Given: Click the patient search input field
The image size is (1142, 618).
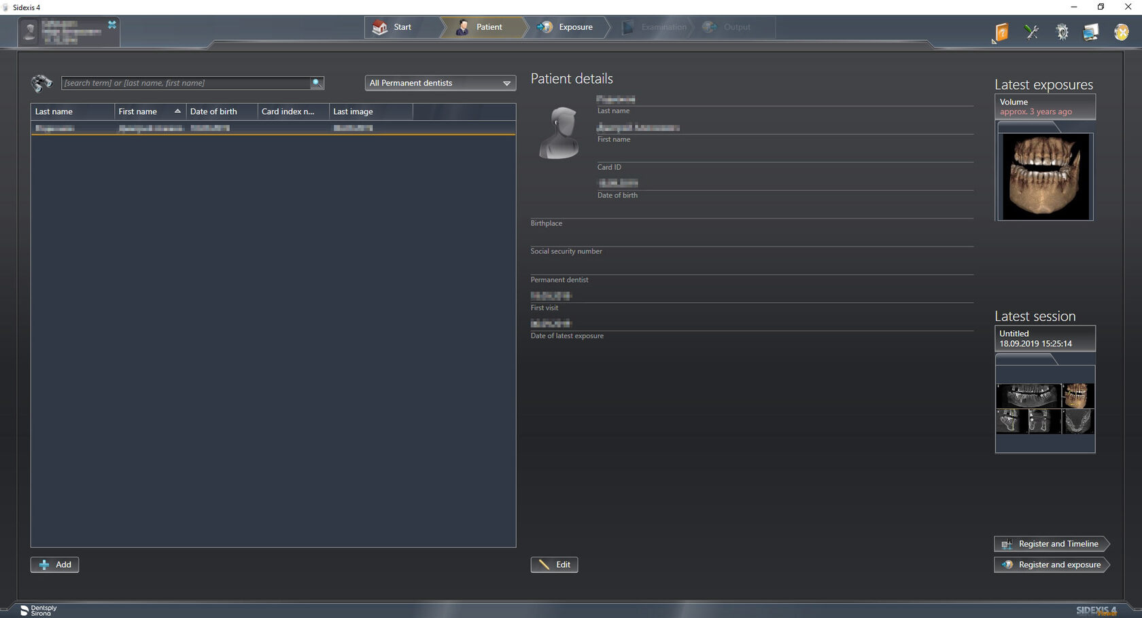Looking at the screenshot, I should click(x=186, y=83).
